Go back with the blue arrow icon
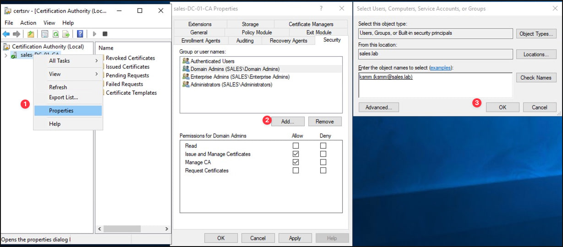Viewport: 563px width, 247px height. tap(6, 34)
